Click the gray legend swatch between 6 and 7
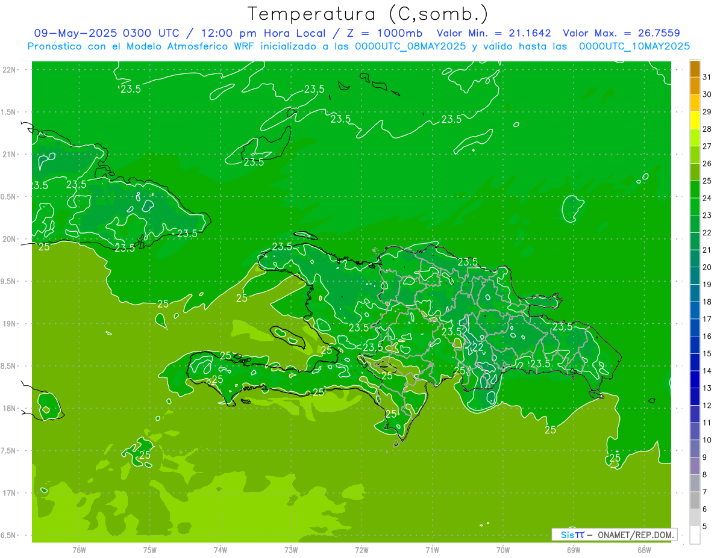 click(x=695, y=501)
